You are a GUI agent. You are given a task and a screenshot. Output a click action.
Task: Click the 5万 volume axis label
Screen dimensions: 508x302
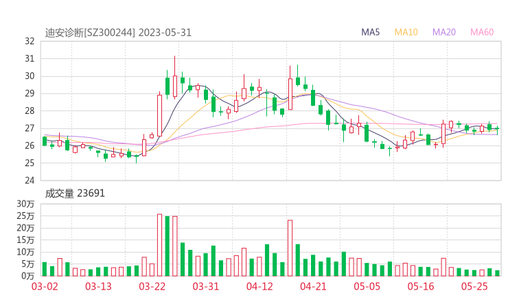[x=28, y=264]
